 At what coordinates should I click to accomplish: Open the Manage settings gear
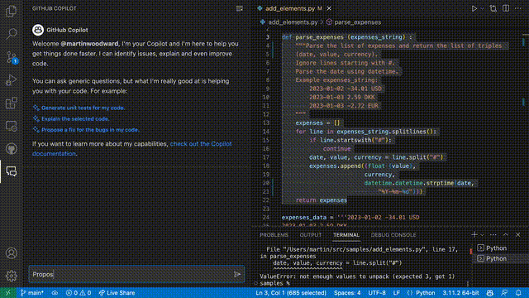[11, 276]
